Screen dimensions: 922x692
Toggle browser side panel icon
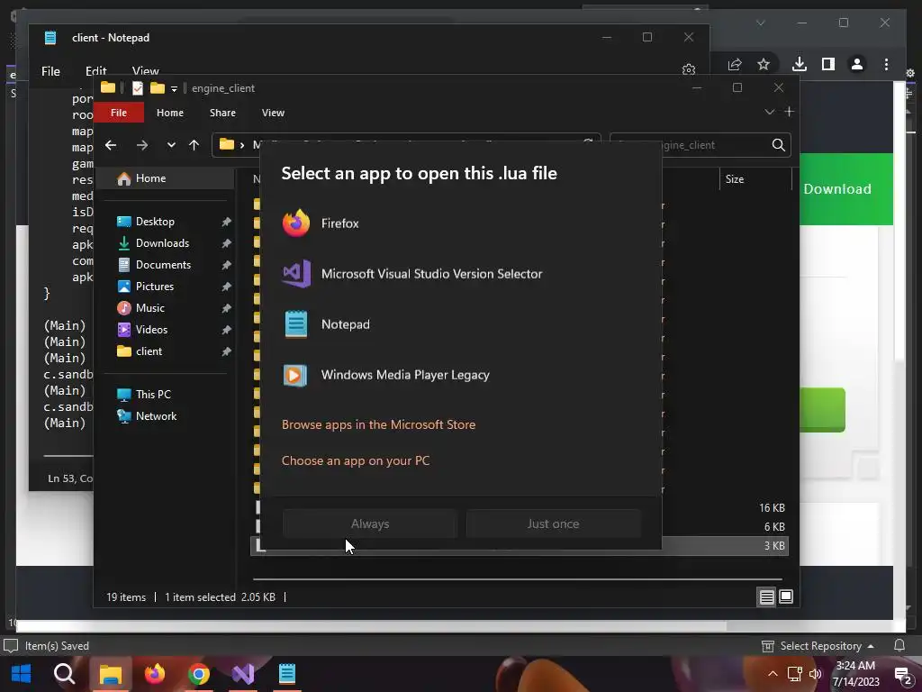[x=828, y=64]
